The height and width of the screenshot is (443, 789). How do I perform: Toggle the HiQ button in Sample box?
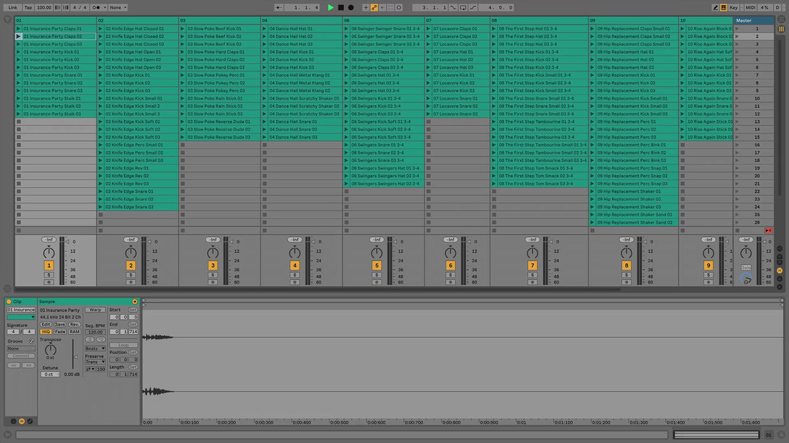(46, 331)
